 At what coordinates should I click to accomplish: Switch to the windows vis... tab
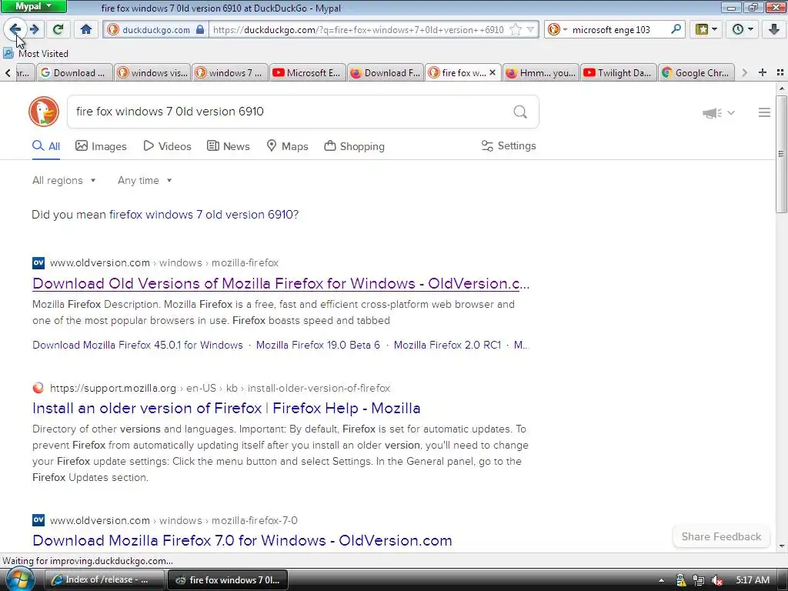(x=153, y=73)
